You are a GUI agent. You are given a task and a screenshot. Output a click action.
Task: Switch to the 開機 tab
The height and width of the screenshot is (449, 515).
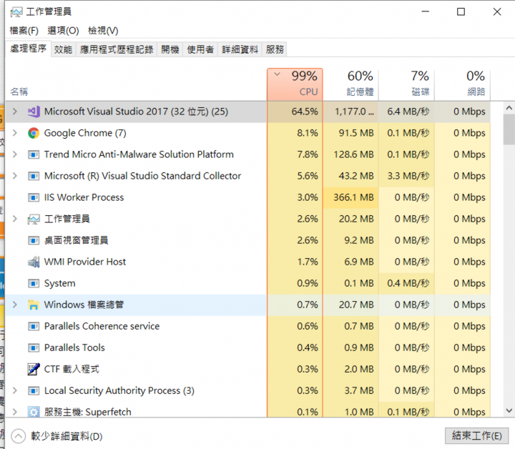(x=170, y=49)
